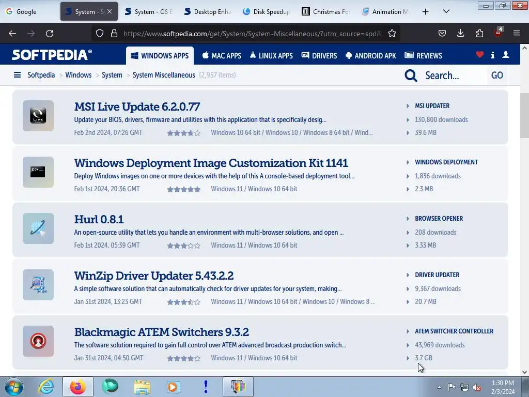The width and height of the screenshot is (529, 397).
Task: Open the user account icon
Action: click(x=506, y=54)
